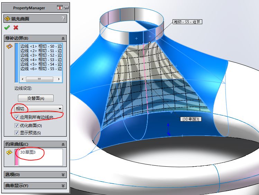Click the 交替面(A) button
259x195 pixels.
36,98
